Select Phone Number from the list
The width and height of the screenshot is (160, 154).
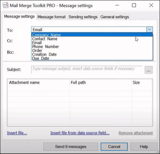[92, 47]
